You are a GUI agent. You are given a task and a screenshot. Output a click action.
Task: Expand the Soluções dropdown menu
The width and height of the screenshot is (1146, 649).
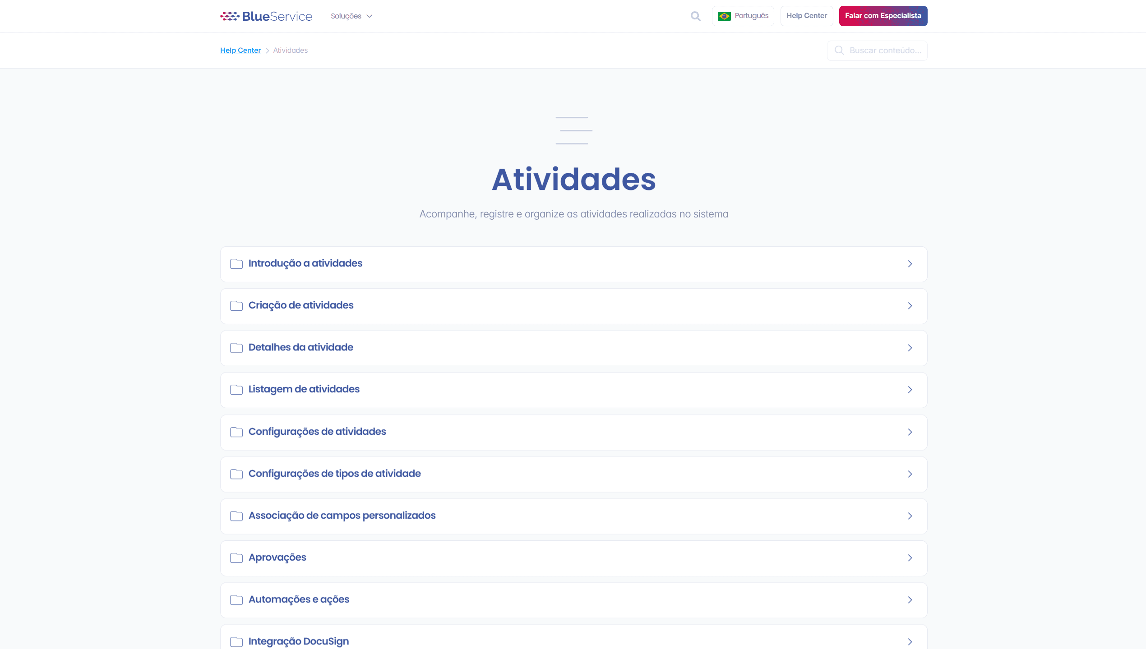click(x=351, y=16)
